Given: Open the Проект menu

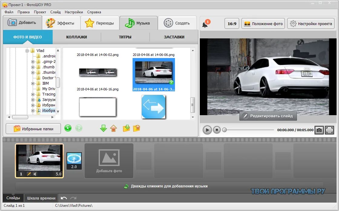Looking at the screenshot, I should [x=40, y=12].
